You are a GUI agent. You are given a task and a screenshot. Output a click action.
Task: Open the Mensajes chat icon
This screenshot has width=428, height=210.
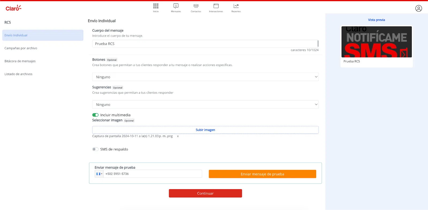click(176, 6)
